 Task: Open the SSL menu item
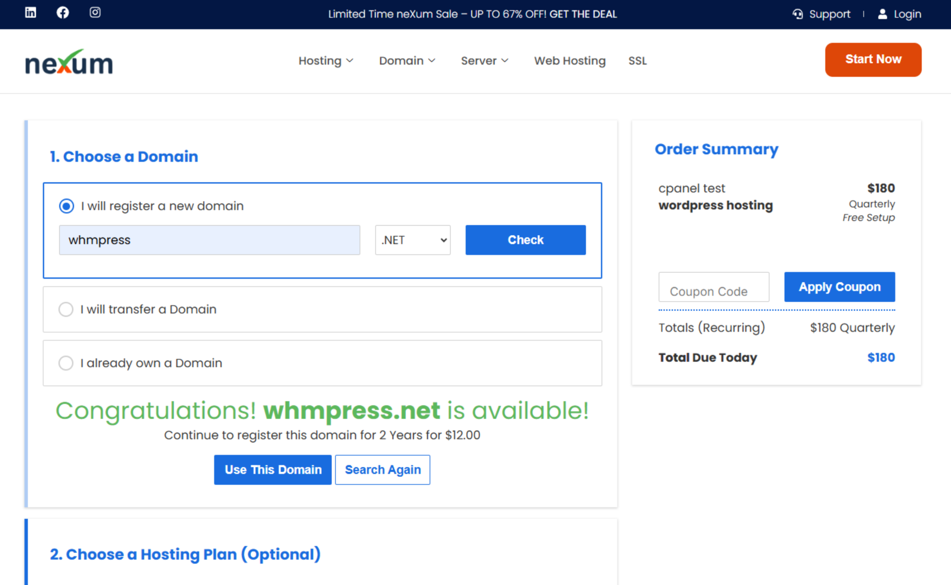637,61
